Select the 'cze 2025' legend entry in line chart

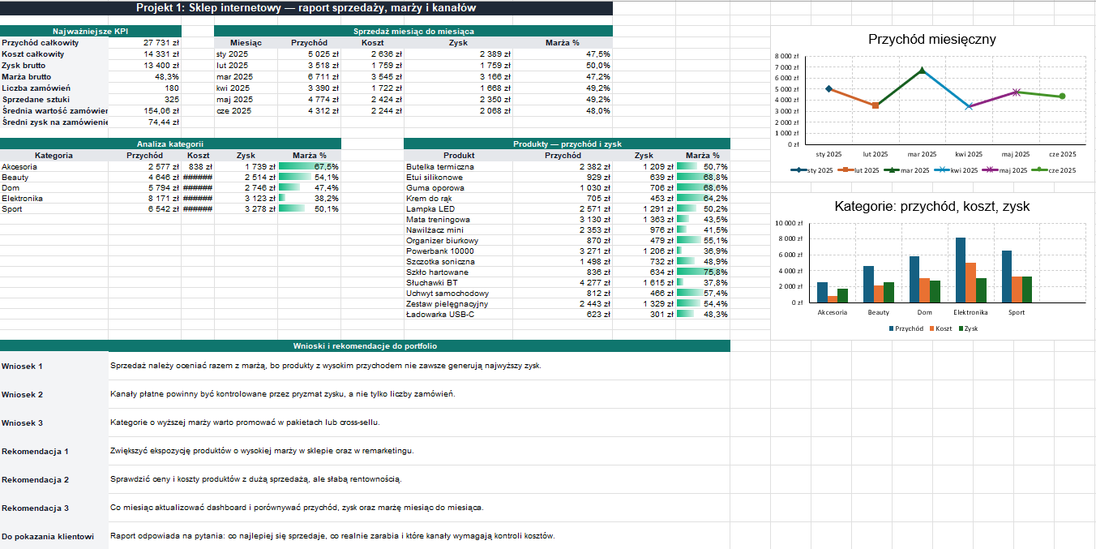coord(1055,170)
